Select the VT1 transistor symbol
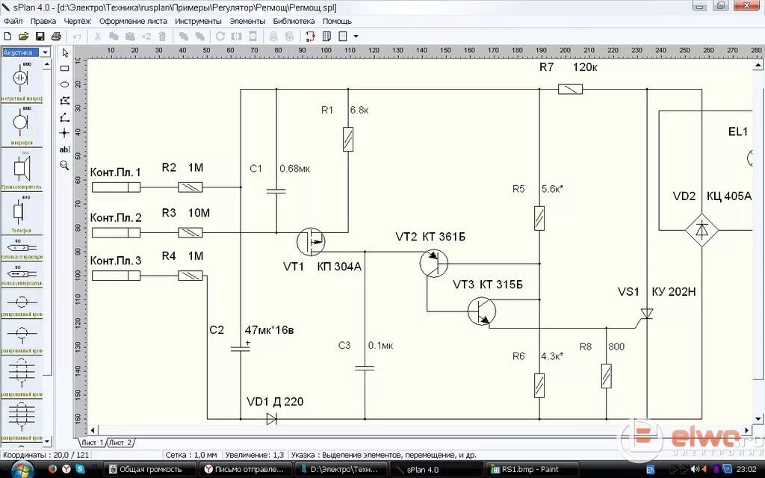This screenshot has width=765, height=478. tap(311, 241)
